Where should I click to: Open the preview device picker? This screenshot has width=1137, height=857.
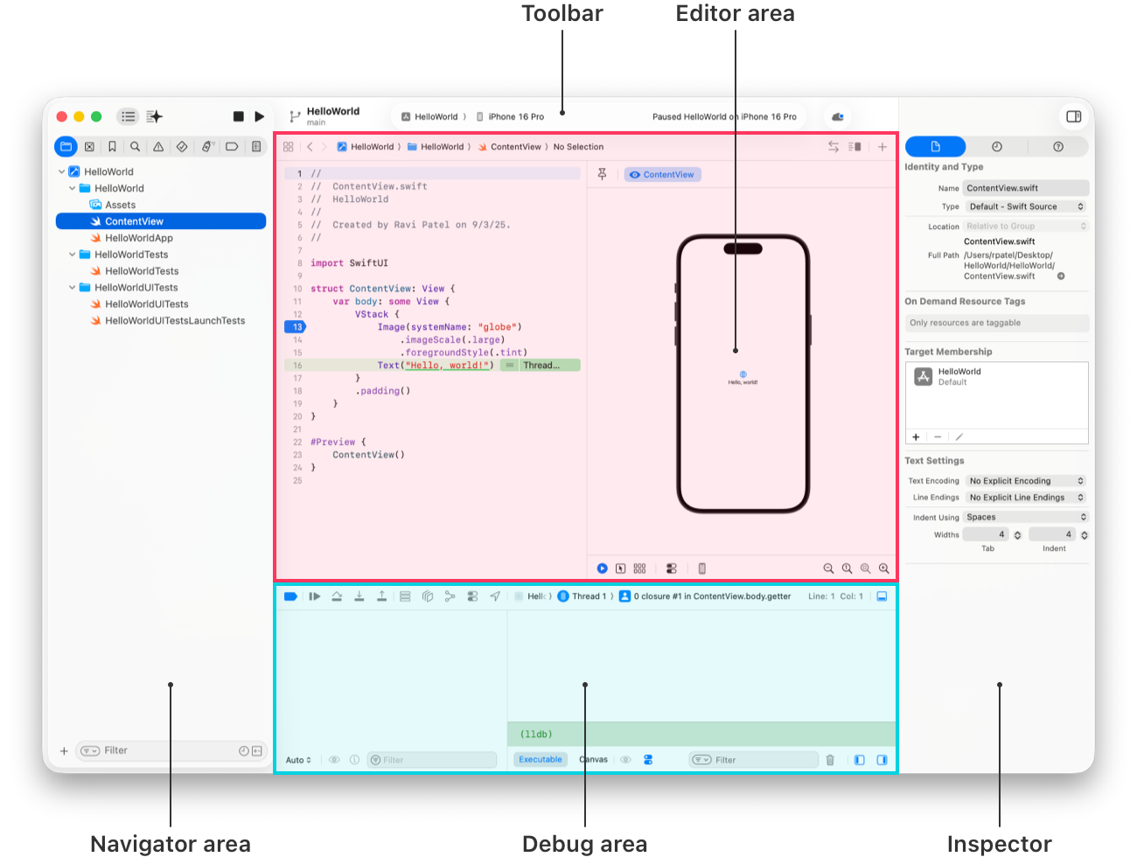click(702, 568)
